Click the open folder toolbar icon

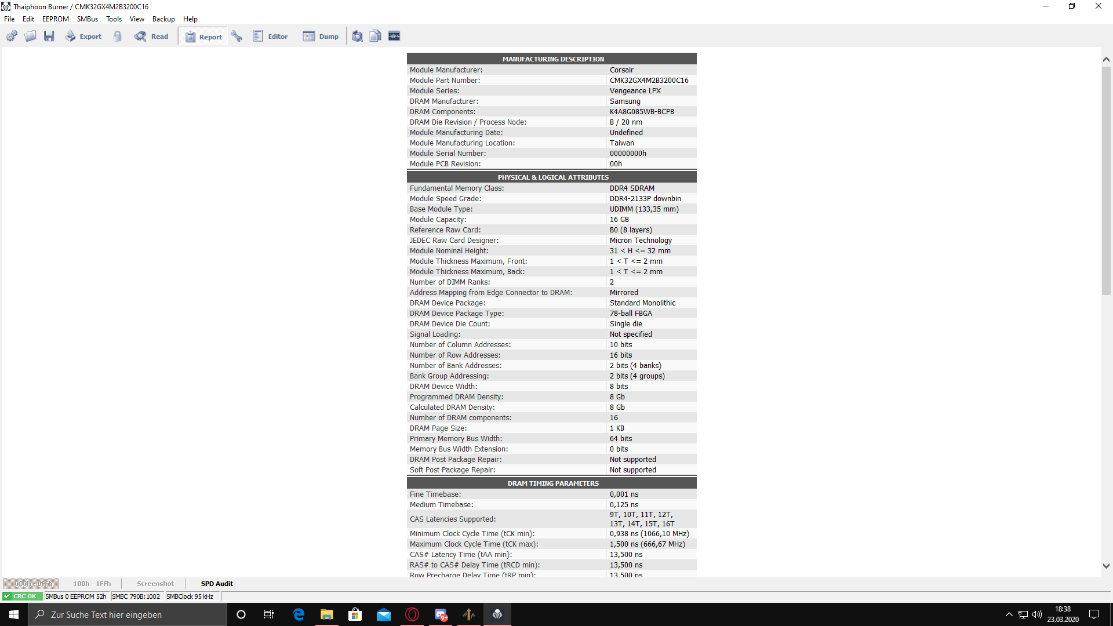coord(30,37)
